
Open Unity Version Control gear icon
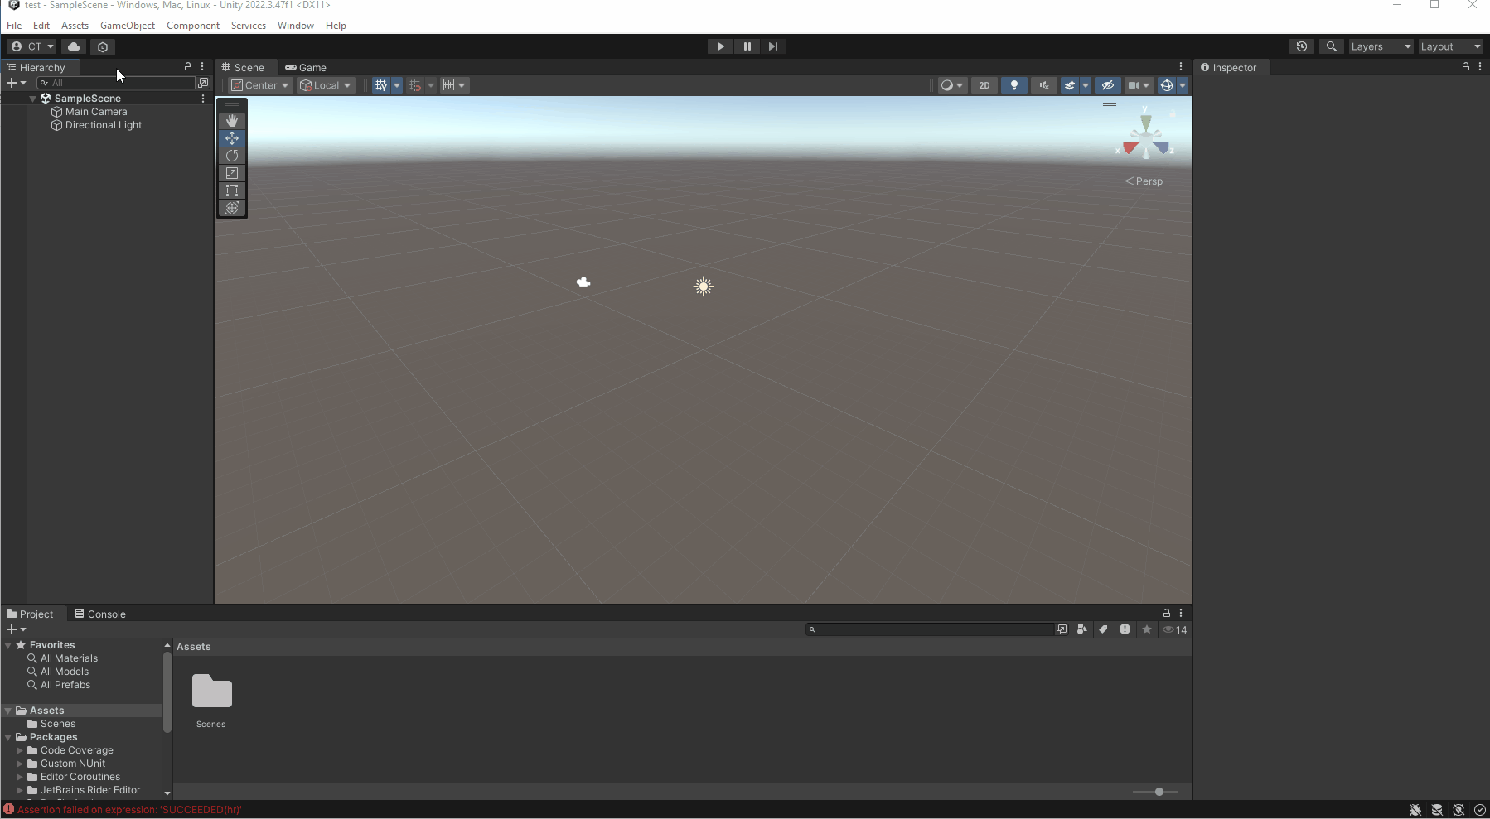[103, 46]
